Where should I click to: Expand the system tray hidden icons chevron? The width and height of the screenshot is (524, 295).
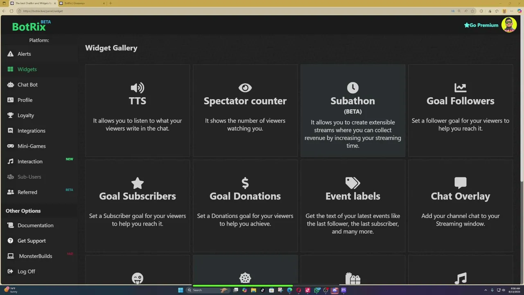486,290
